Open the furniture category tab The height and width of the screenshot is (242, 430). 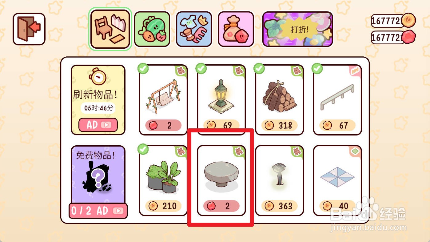(110, 29)
